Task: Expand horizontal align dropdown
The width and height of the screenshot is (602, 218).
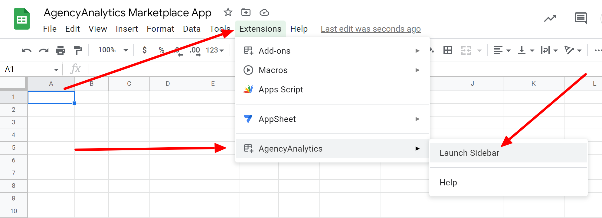Action: 502,50
